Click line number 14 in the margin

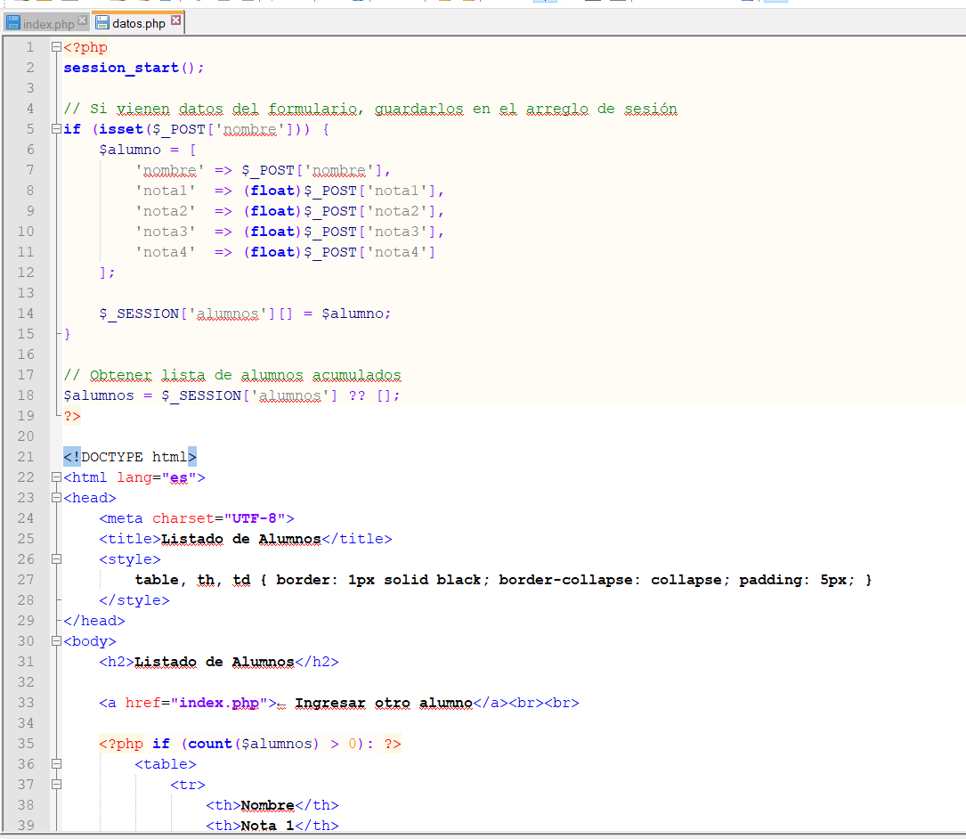pyautogui.click(x=25, y=314)
